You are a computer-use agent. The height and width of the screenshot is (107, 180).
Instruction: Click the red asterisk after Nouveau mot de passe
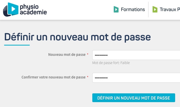coord(88,54)
